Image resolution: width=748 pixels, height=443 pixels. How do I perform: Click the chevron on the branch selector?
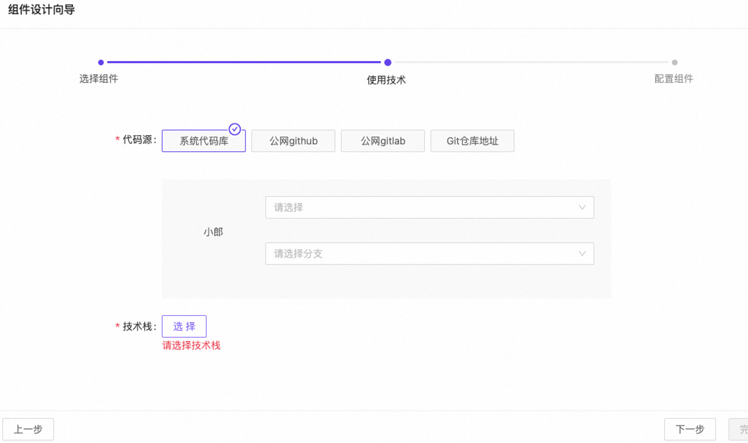click(582, 253)
